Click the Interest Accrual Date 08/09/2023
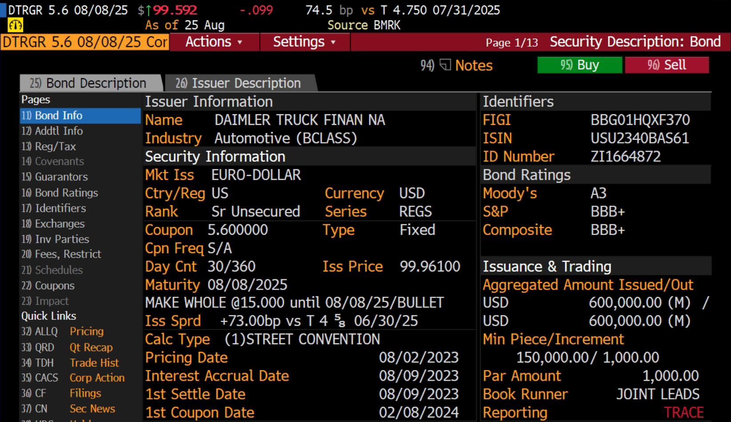Screen dimensions: 731x422 click(419, 376)
